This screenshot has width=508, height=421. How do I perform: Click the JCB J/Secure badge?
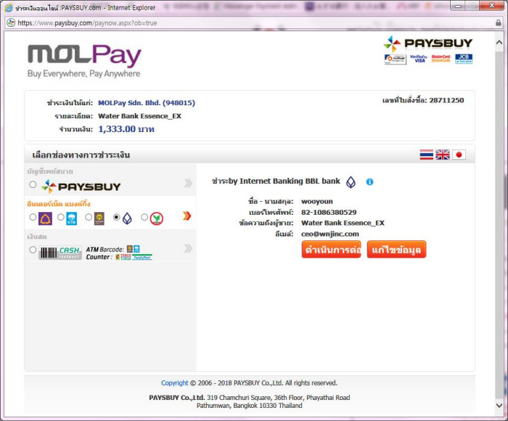click(464, 59)
